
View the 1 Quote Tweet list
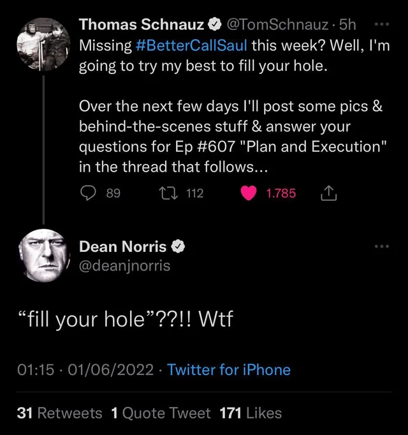(161, 413)
